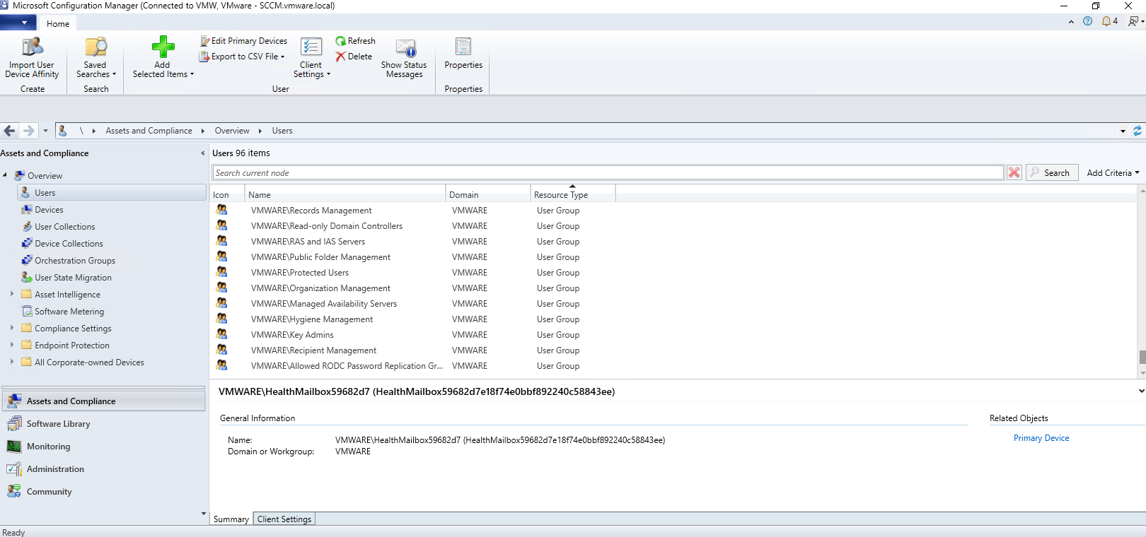Click the Import User Device Affinity icon
Screen dimensions: 1146x537
coord(32,47)
